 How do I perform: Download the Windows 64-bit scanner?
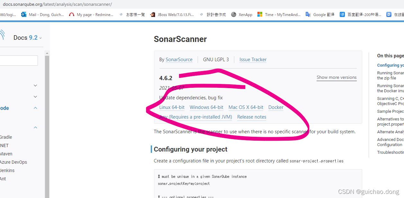pos(206,107)
